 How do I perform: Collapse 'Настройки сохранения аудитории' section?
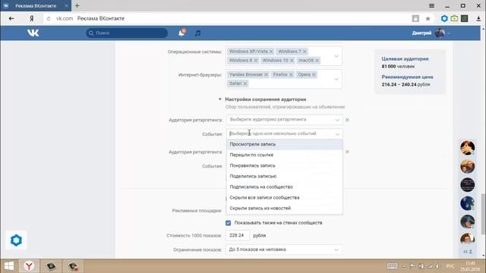tap(219, 99)
